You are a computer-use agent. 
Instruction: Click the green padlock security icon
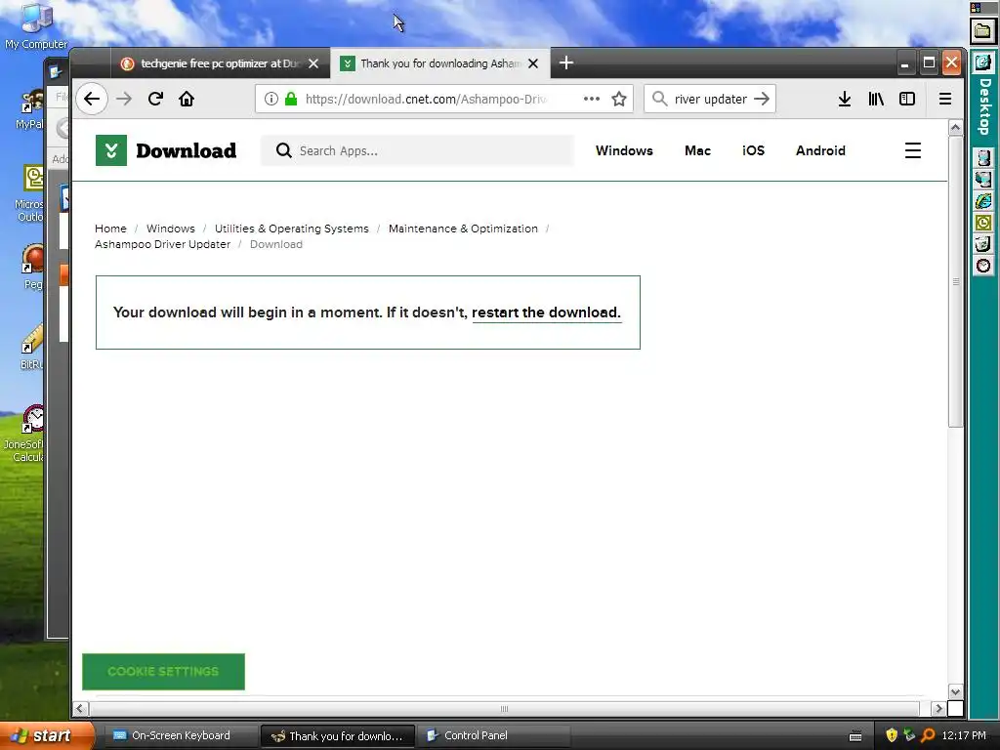291,99
